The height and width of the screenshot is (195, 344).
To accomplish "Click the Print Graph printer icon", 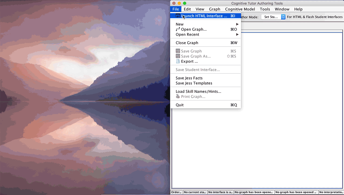I will 178,97.
